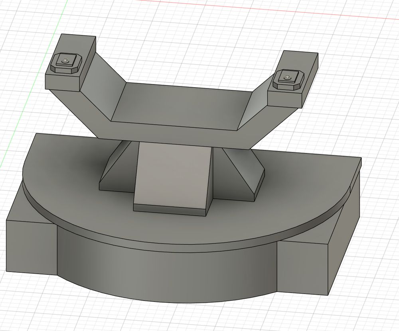The image size is (399, 331).
Task: Select the small dome button on right arm block
Action: [288, 77]
